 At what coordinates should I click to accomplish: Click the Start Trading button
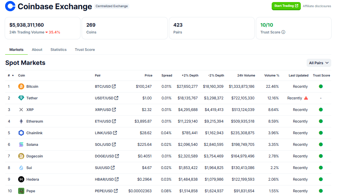point(286,6)
